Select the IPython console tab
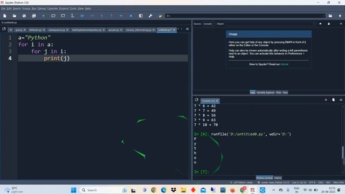Viewport: 345px width, 194px height. [x=265, y=178]
